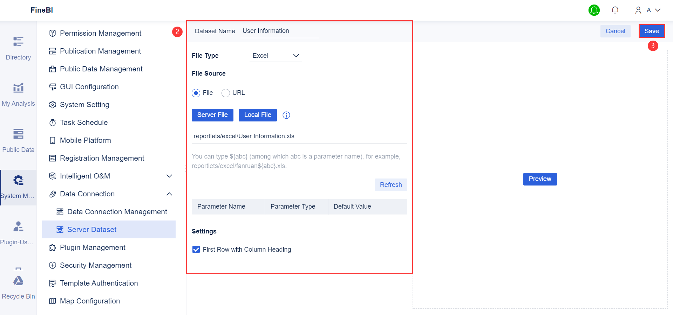Screen dimensions: 673x315
Task: Click the Plugin Management puzzle icon
Action: pos(53,247)
